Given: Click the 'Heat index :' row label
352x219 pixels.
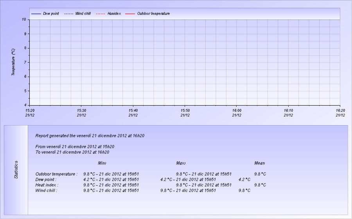Looking at the screenshot, I should [x=47, y=185].
